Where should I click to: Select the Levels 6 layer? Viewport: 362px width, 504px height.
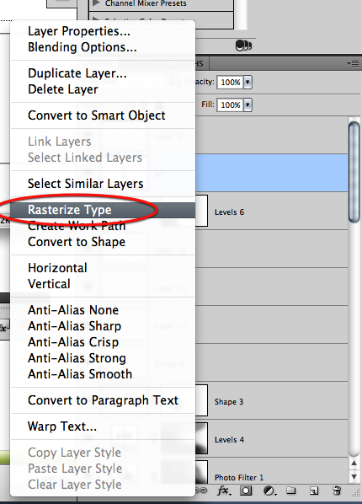pyautogui.click(x=271, y=212)
